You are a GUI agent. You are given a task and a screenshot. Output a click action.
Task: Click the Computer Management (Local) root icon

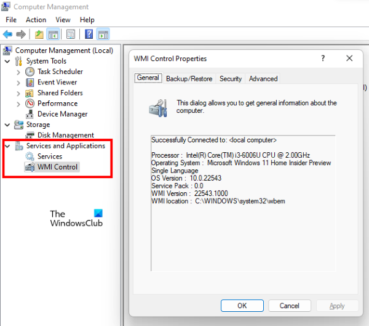click(x=7, y=51)
